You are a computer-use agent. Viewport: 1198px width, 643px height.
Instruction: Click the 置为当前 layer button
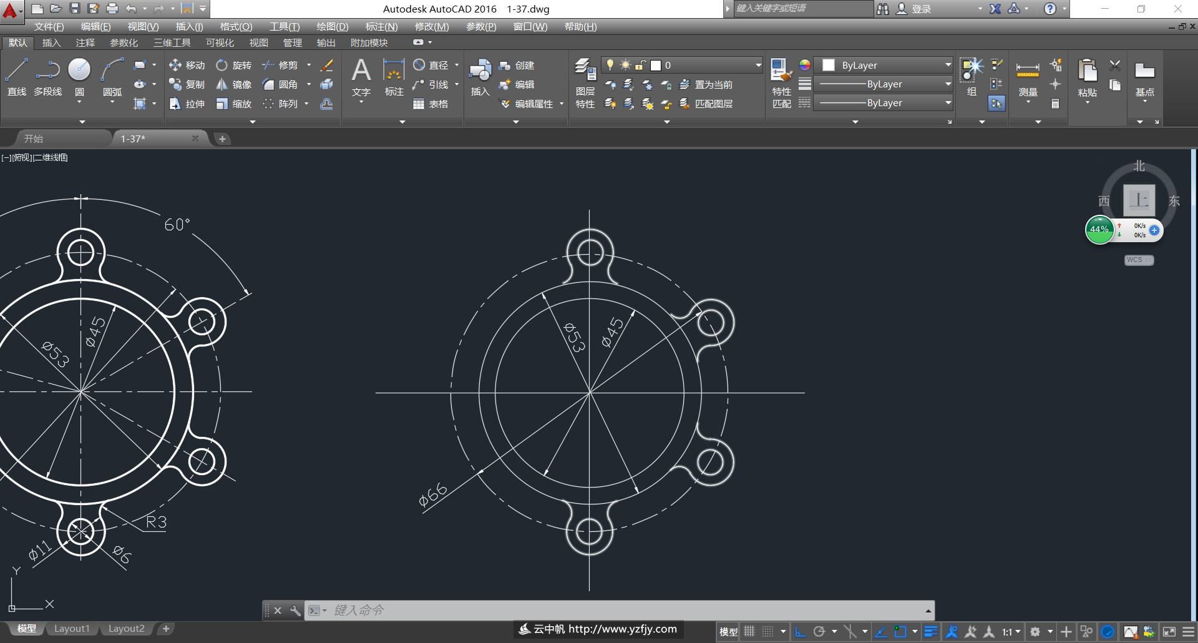[x=706, y=84]
